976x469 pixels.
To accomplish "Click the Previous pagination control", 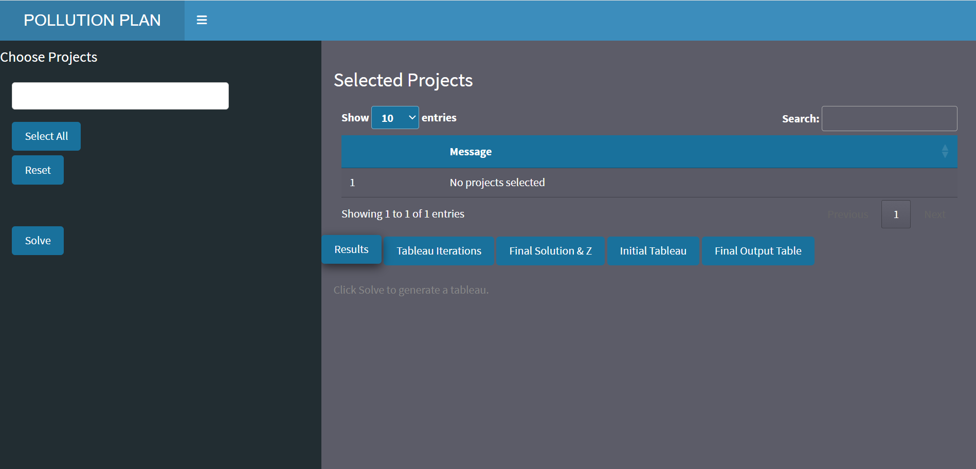I will coord(847,214).
